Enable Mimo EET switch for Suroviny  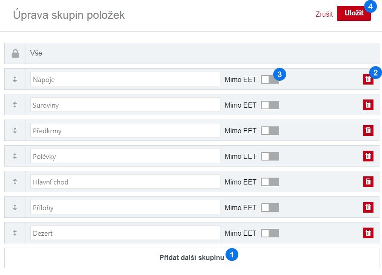tap(270, 105)
